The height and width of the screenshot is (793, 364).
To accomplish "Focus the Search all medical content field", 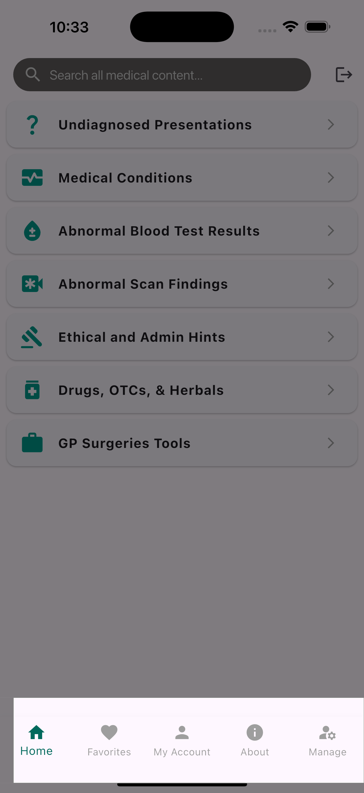I will click(172, 75).
